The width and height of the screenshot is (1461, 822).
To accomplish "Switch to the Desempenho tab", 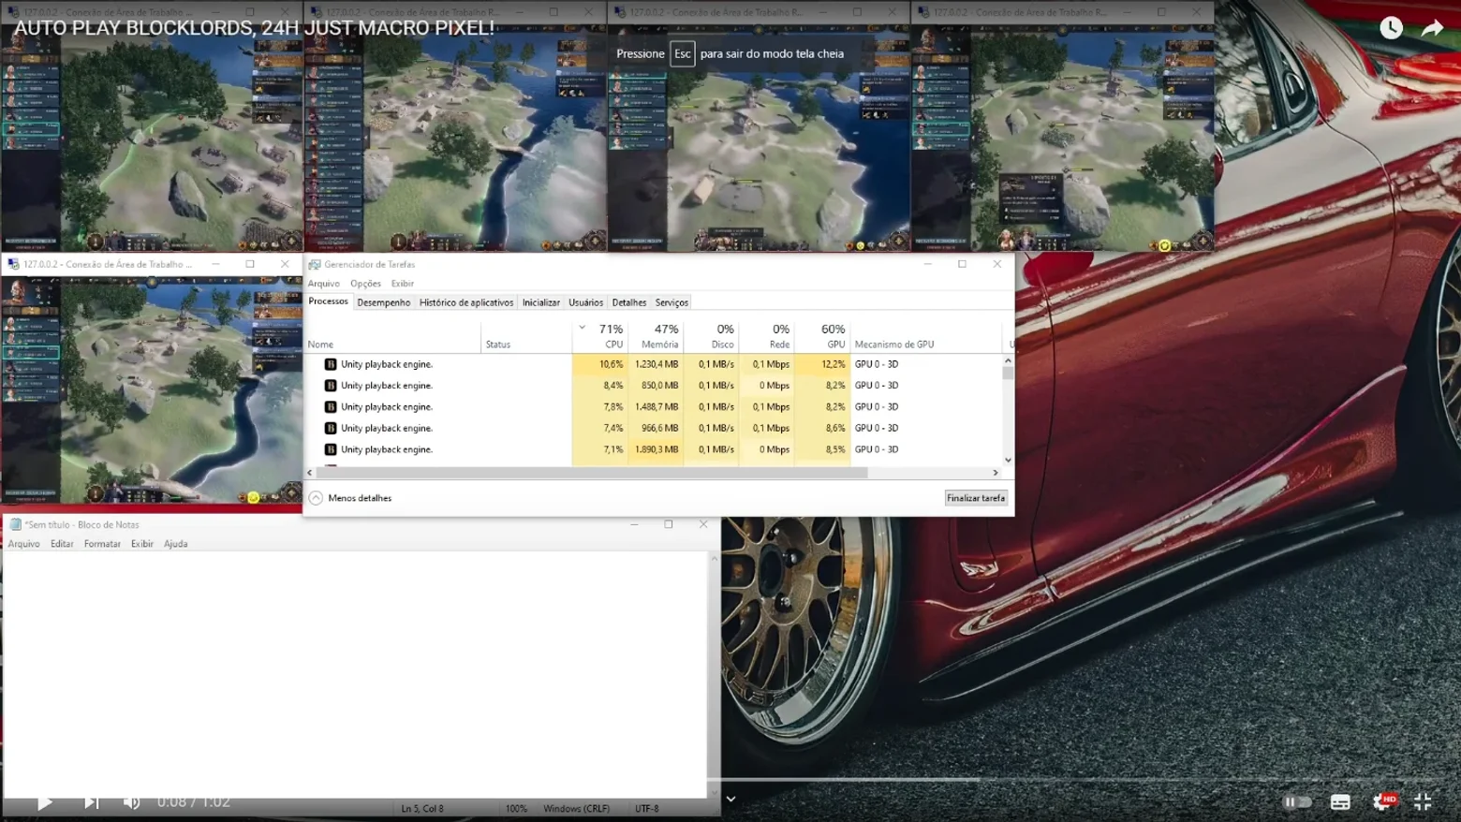I will 384,302.
